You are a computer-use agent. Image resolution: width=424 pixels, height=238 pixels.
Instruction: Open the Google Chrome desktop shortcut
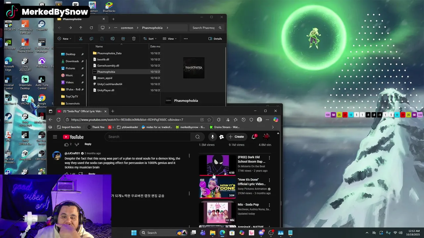(x=42, y=100)
